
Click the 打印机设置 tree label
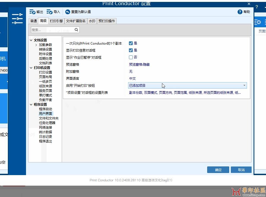pos(42,68)
